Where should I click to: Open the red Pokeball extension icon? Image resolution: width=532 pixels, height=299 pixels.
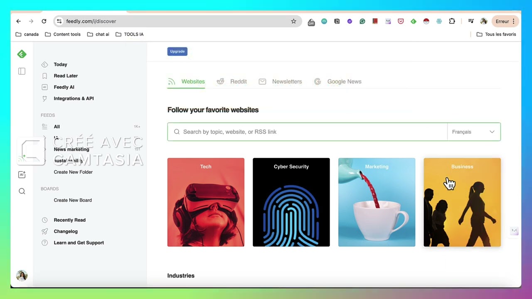coord(426,21)
